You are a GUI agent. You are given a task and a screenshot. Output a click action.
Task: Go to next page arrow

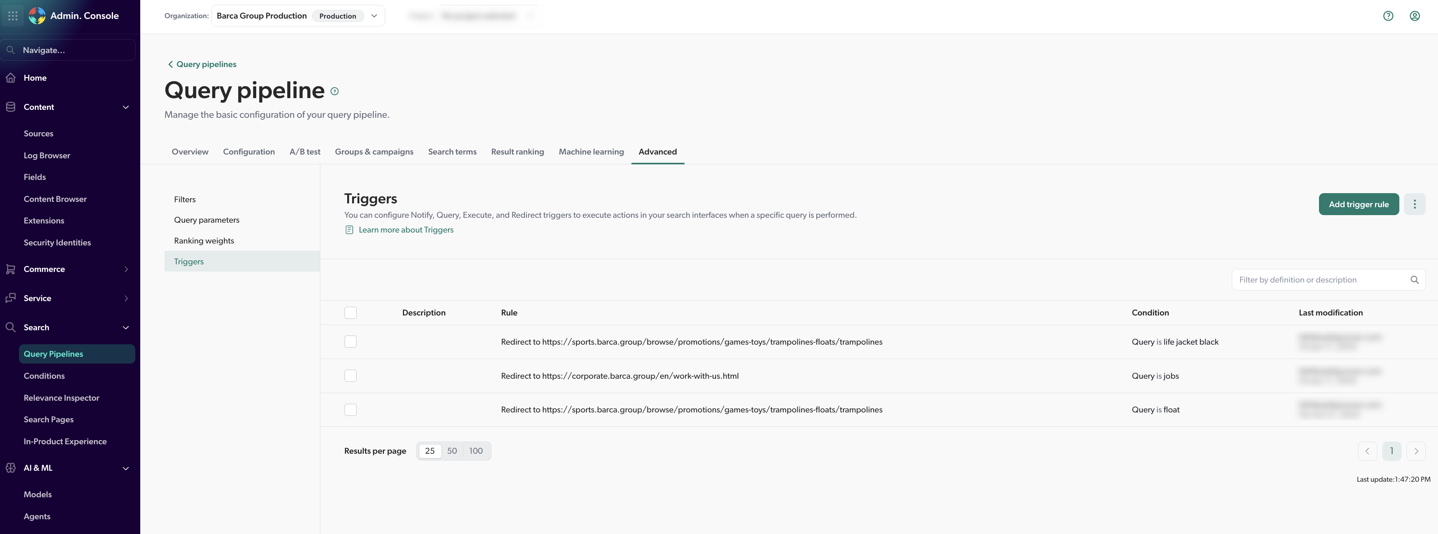pyautogui.click(x=1416, y=451)
